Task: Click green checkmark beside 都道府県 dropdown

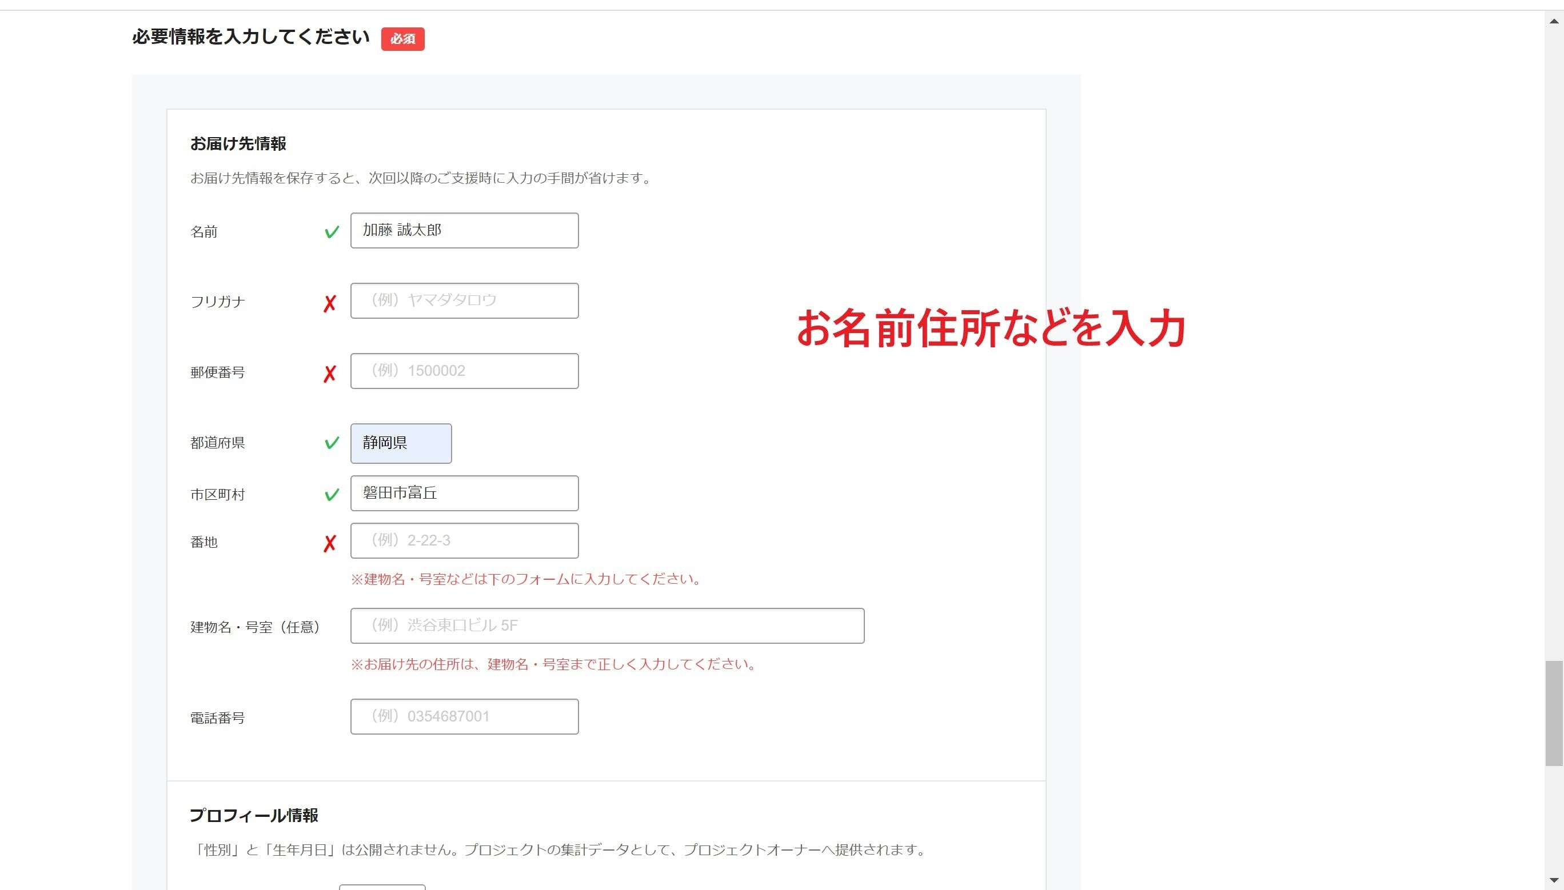Action: point(332,443)
